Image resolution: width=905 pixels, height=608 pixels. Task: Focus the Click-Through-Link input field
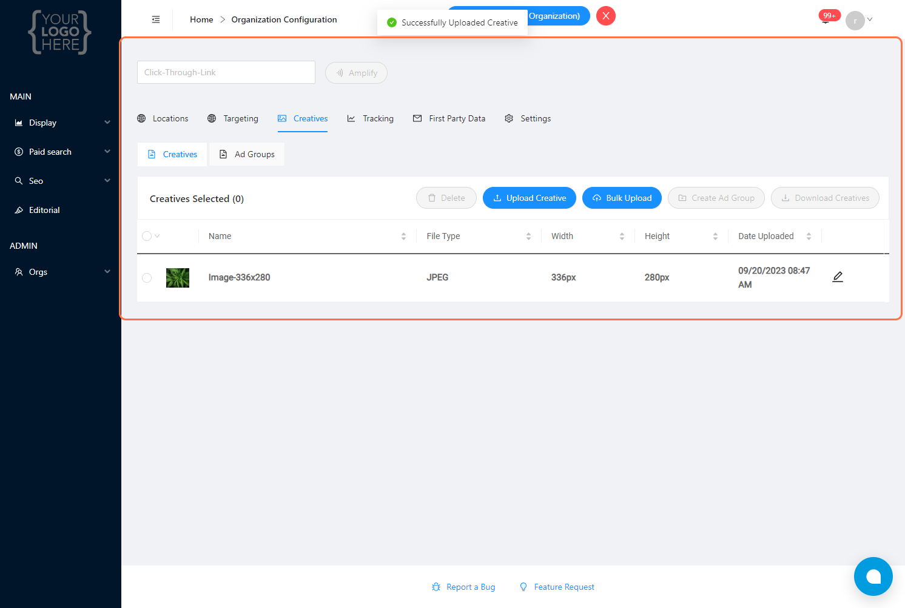click(x=226, y=72)
